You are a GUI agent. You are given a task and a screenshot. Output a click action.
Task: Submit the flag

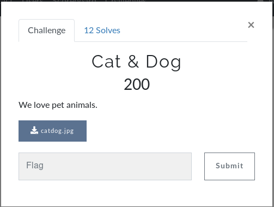point(229,166)
